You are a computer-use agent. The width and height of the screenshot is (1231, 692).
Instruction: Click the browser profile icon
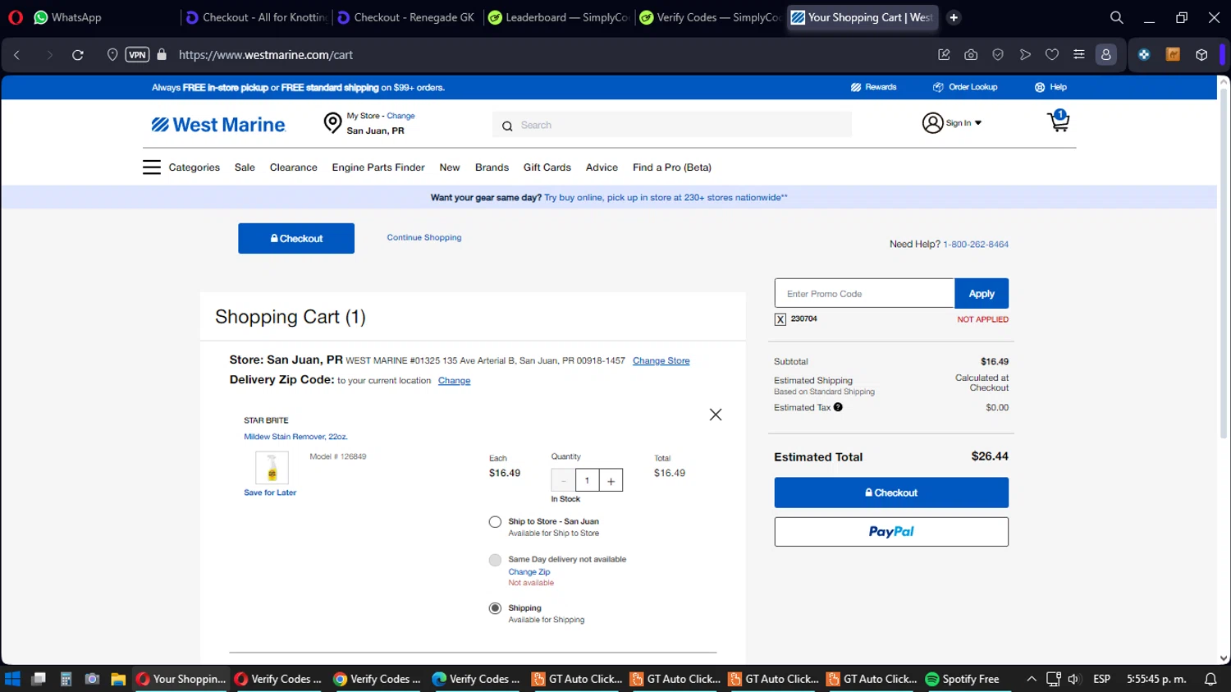pyautogui.click(x=1106, y=55)
